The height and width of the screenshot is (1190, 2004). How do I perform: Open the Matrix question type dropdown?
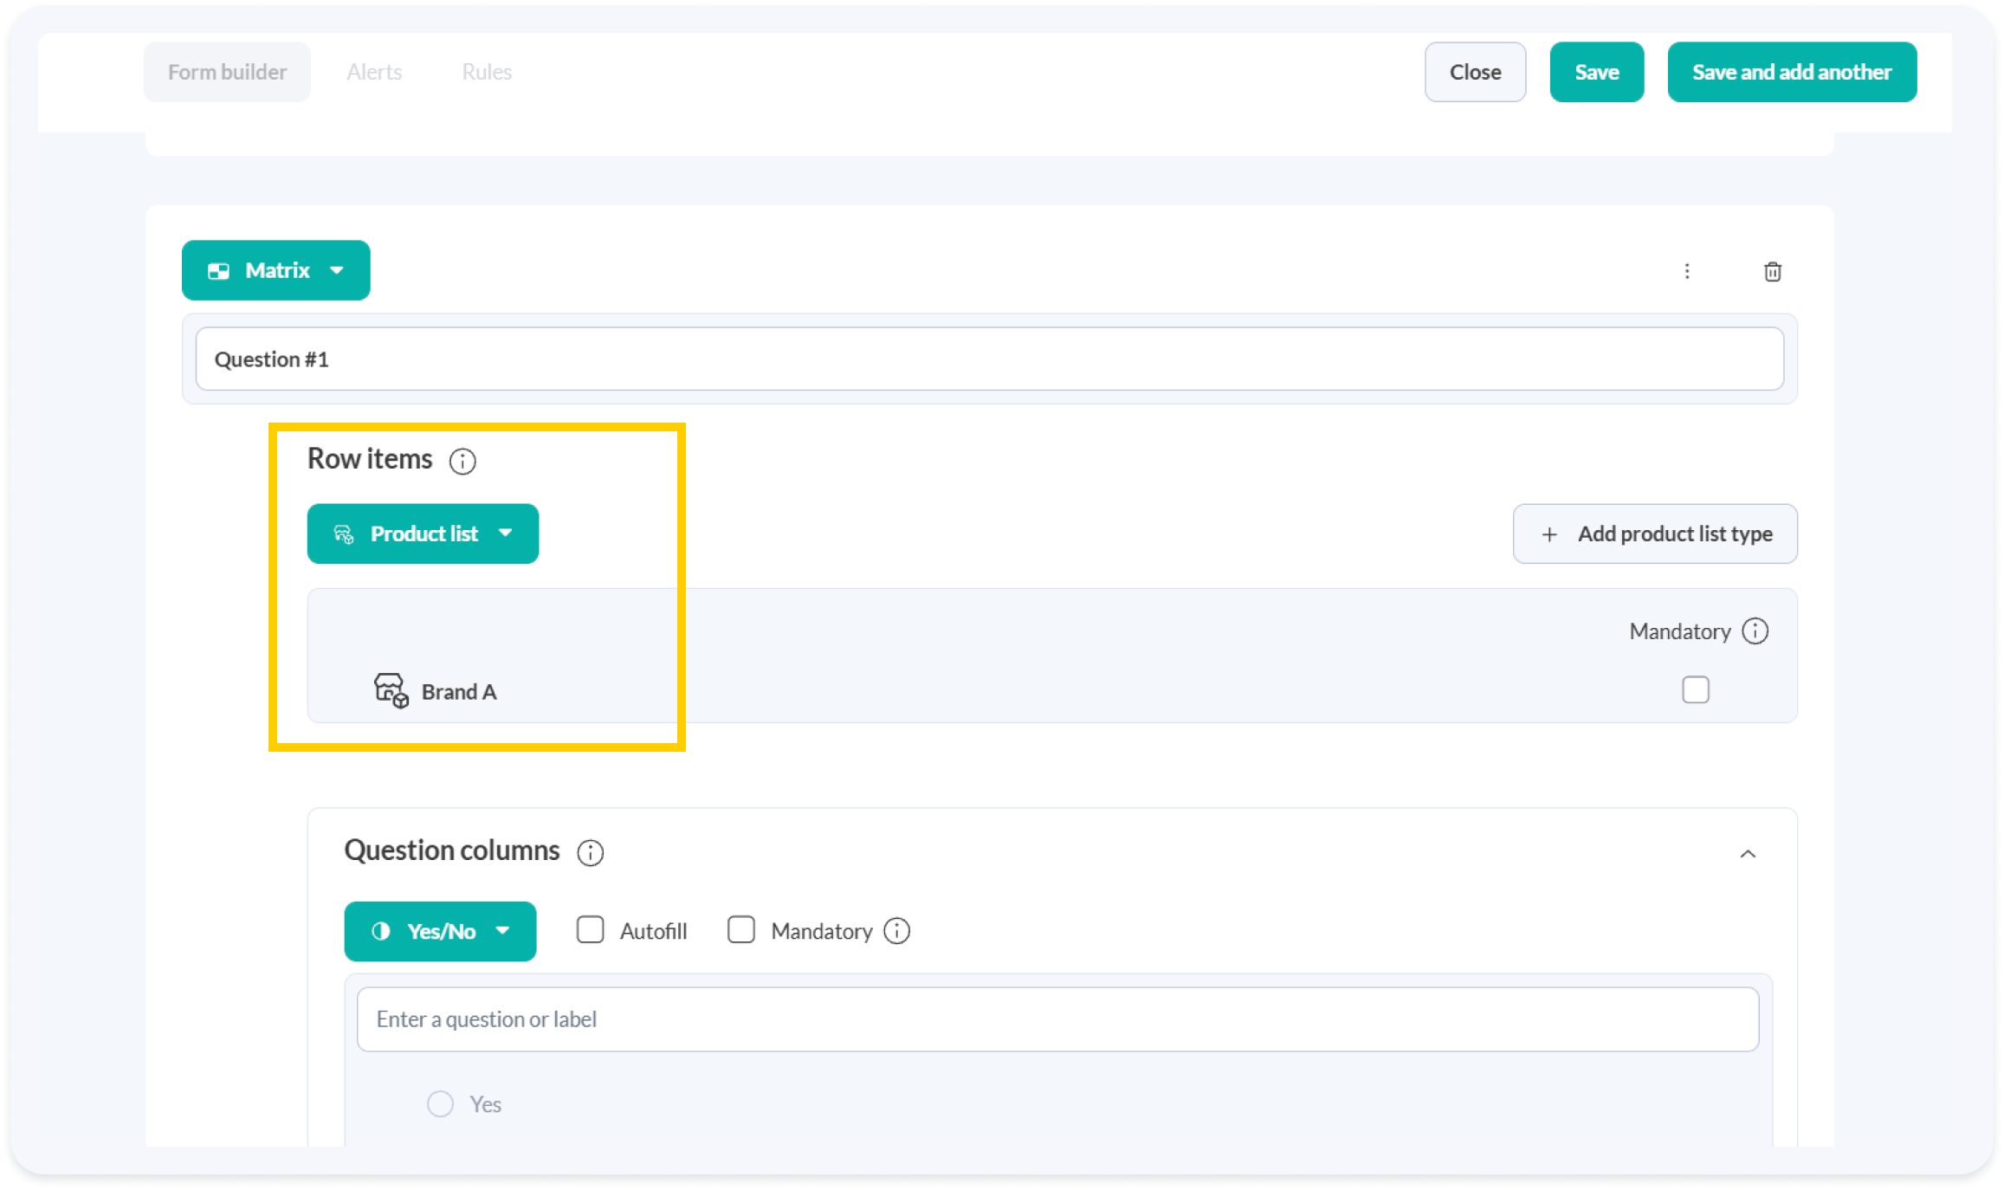(x=276, y=270)
